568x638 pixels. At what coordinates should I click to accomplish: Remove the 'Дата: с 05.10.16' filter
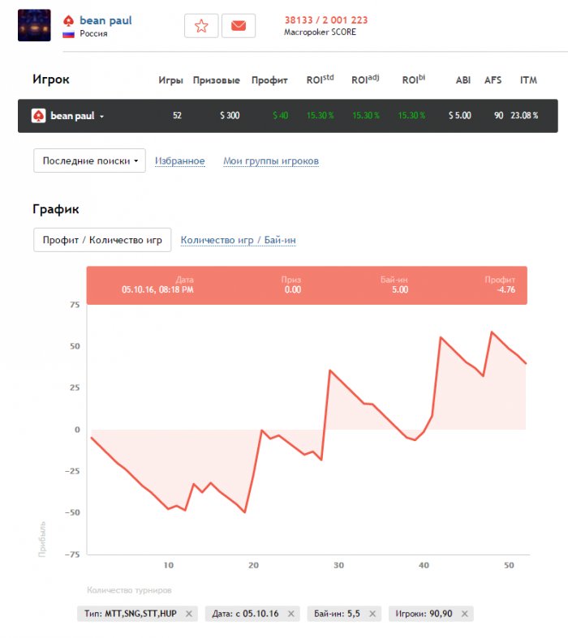290,614
